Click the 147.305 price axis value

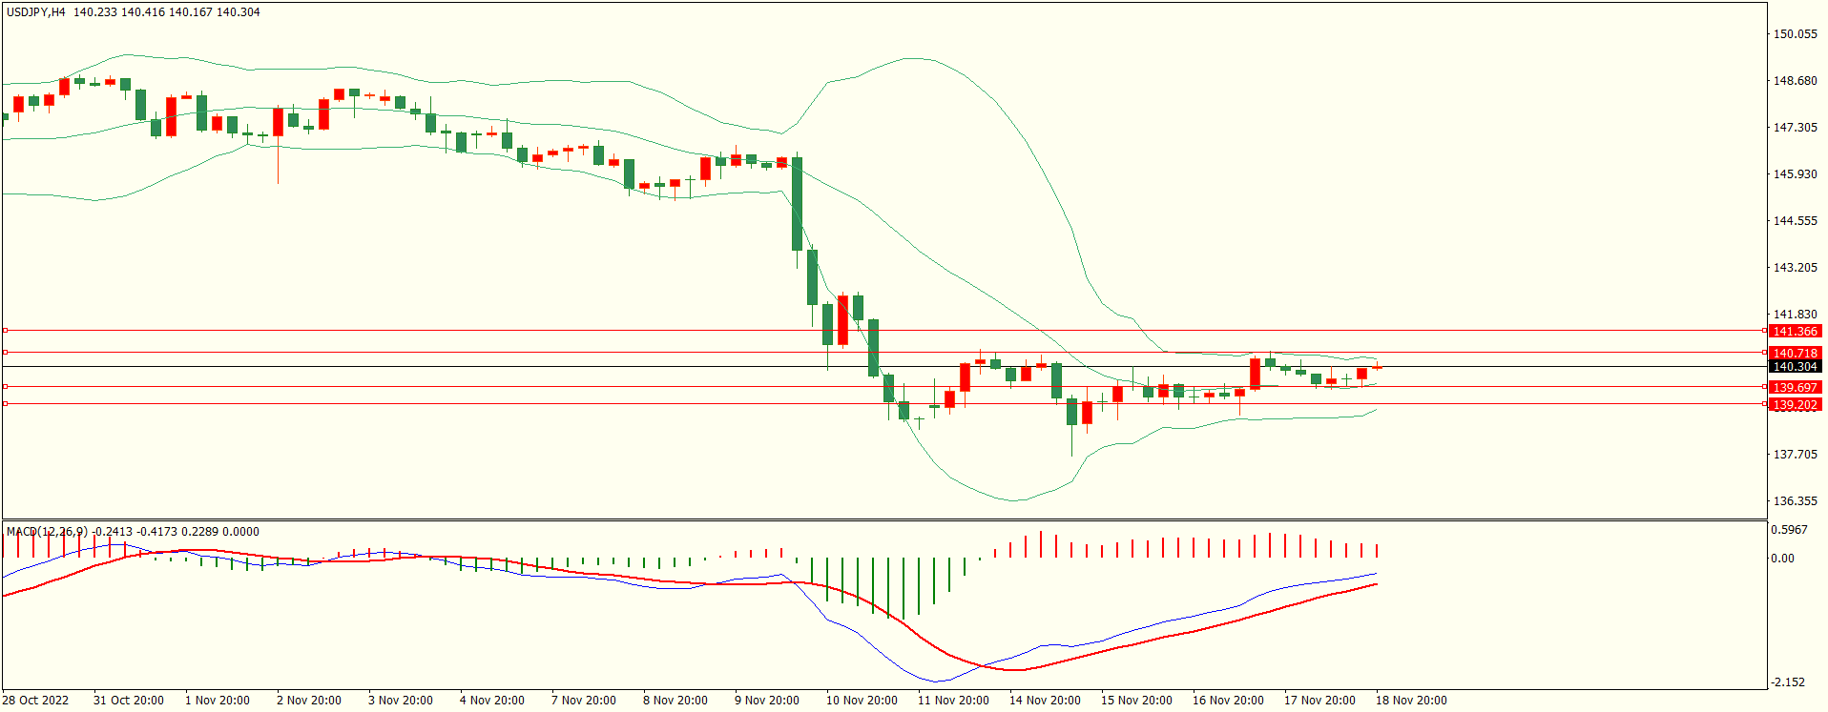(x=1795, y=128)
